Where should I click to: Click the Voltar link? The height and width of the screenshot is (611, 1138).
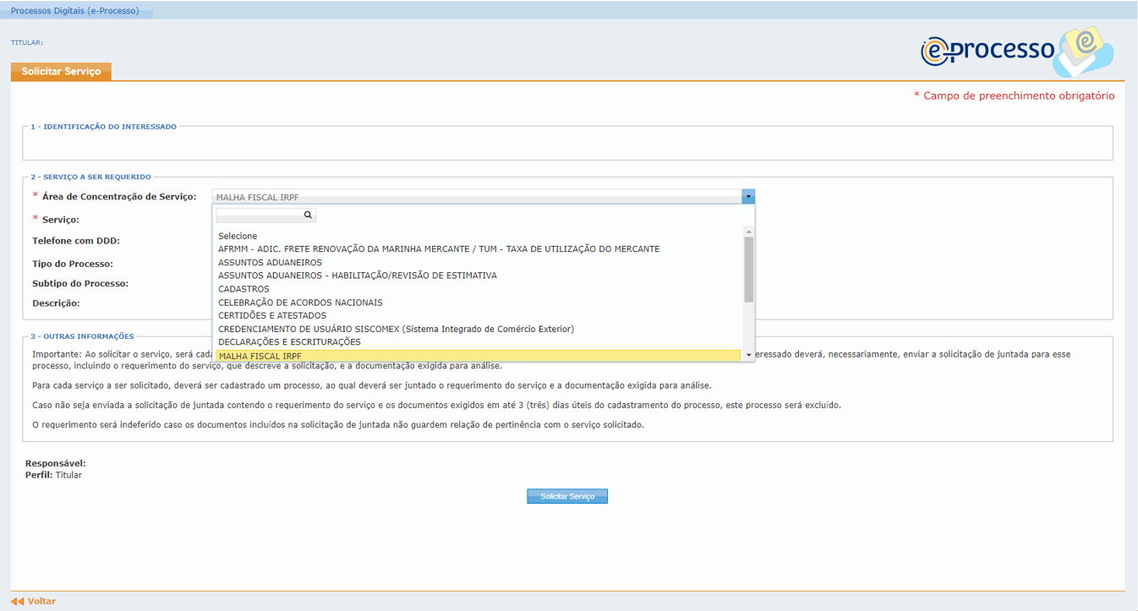click(x=41, y=602)
